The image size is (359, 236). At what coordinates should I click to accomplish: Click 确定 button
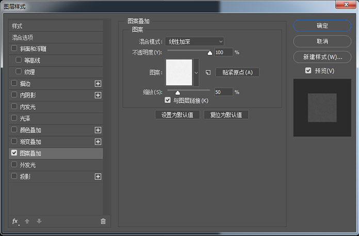(322, 26)
